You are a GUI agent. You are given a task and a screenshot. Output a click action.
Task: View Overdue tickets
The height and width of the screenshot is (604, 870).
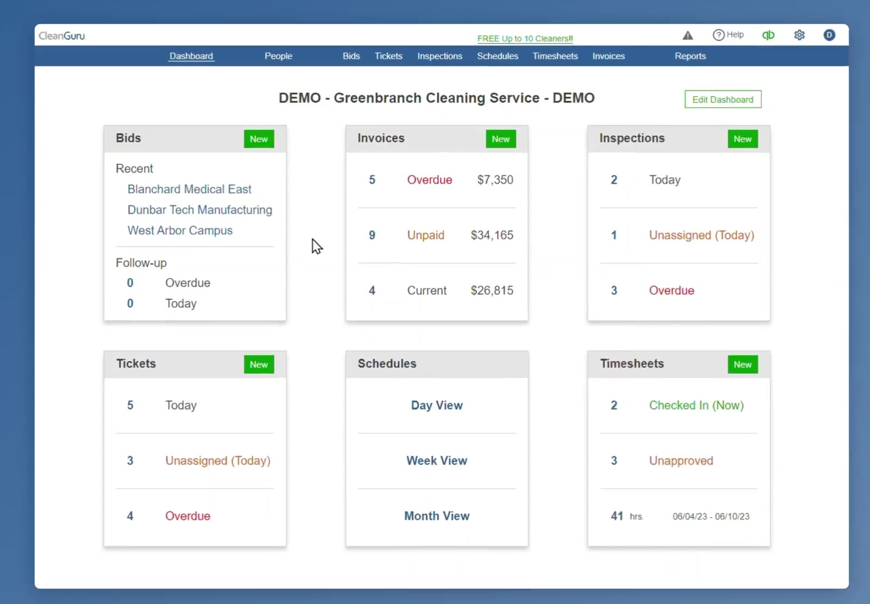[x=188, y=516]
